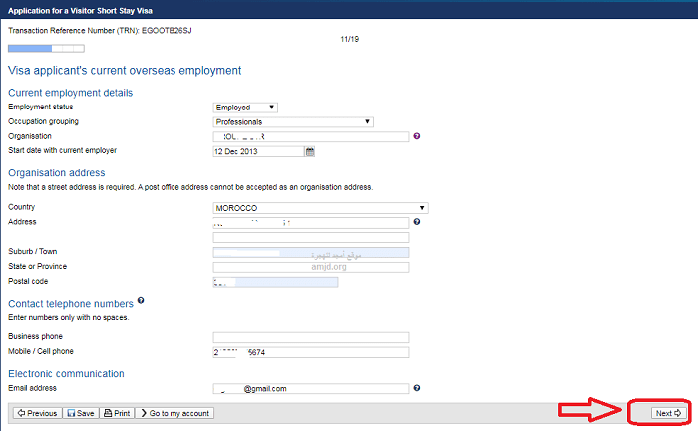Image resolution: width=698 pixels, height=431 pixels.
Task: Open the Country dropdown showing MOROCCO
Action: tap(320, 208)
